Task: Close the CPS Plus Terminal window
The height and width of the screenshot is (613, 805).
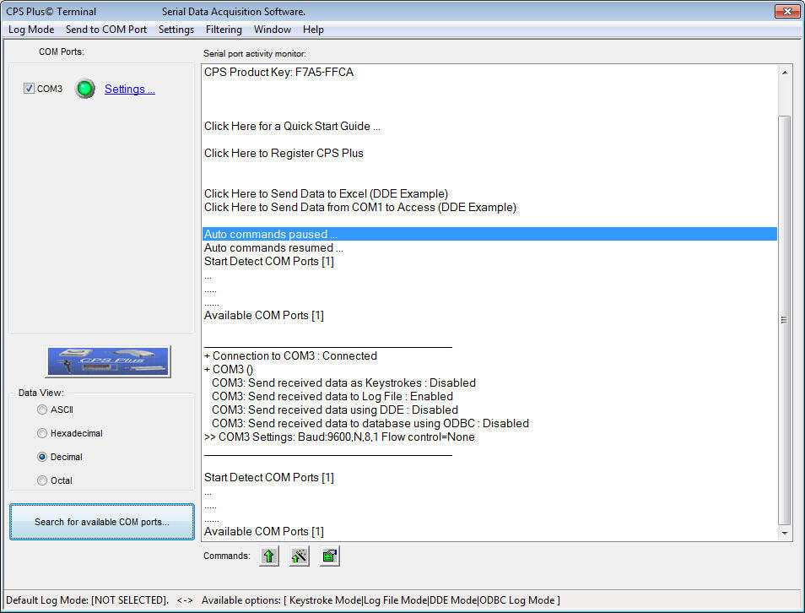Action: (x=787, y=11)
